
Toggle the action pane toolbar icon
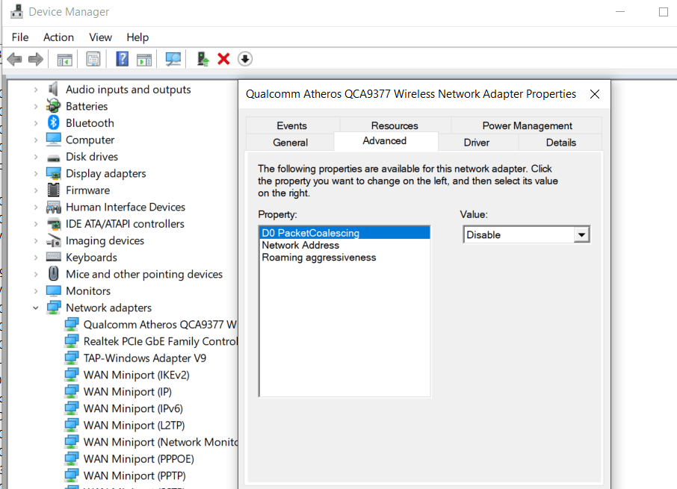(x=144, y=59)
